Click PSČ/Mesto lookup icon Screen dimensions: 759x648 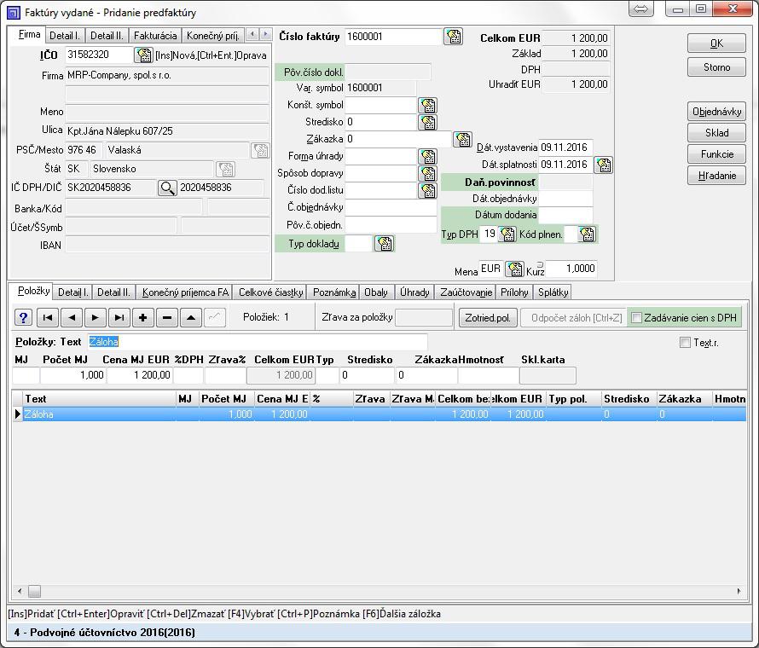click(260, 150)
